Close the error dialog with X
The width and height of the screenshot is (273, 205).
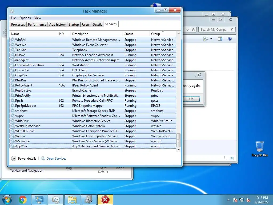pyautogui.click(x=199, y=74)
